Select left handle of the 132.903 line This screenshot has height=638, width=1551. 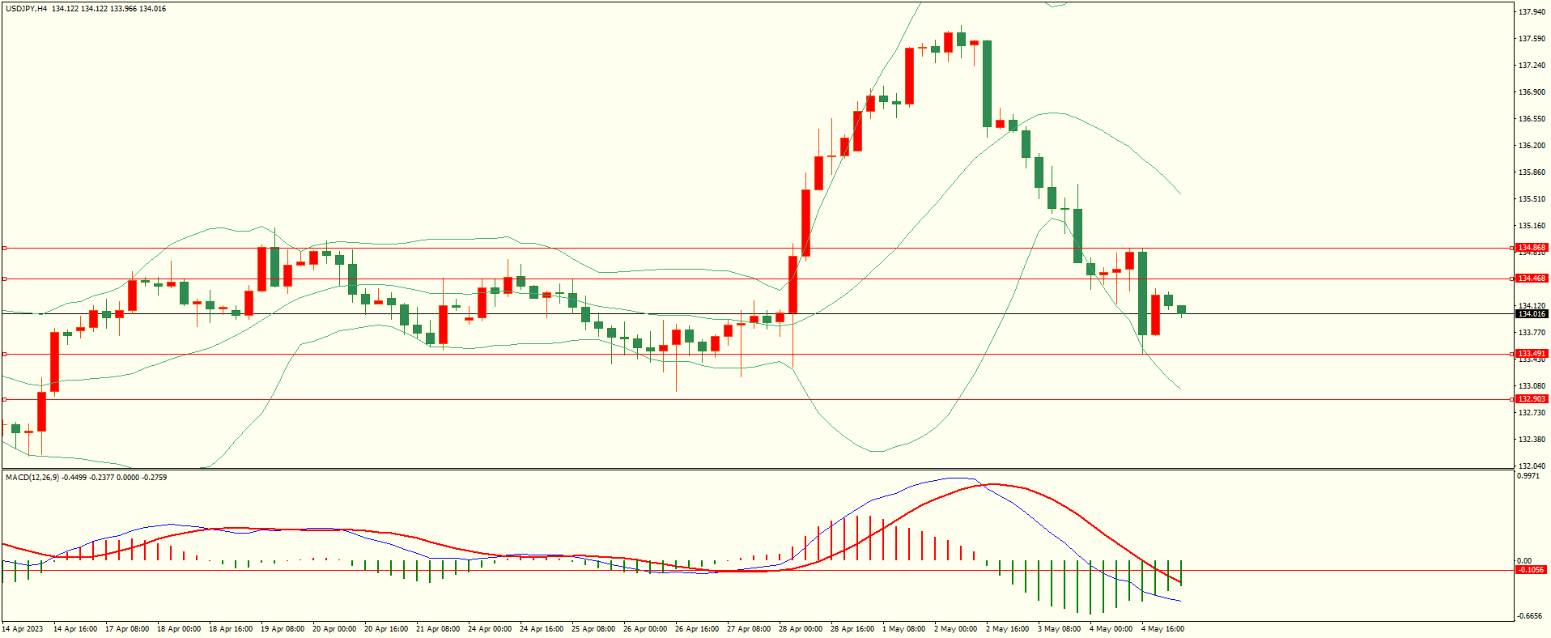point(4,399)
